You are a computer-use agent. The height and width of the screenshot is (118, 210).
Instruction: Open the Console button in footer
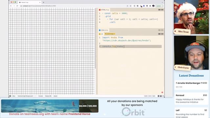point(41,96)
